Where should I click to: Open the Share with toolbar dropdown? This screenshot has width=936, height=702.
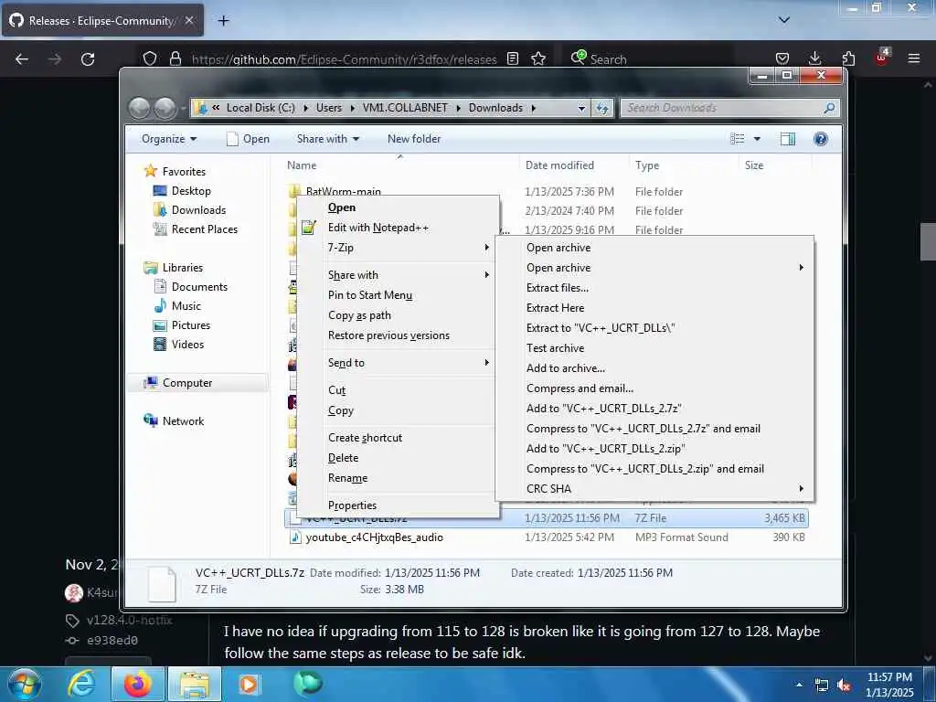point(328,139)
